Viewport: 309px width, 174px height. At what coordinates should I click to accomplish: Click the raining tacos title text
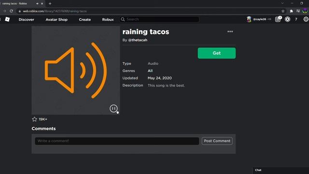(x=146, y=32)
